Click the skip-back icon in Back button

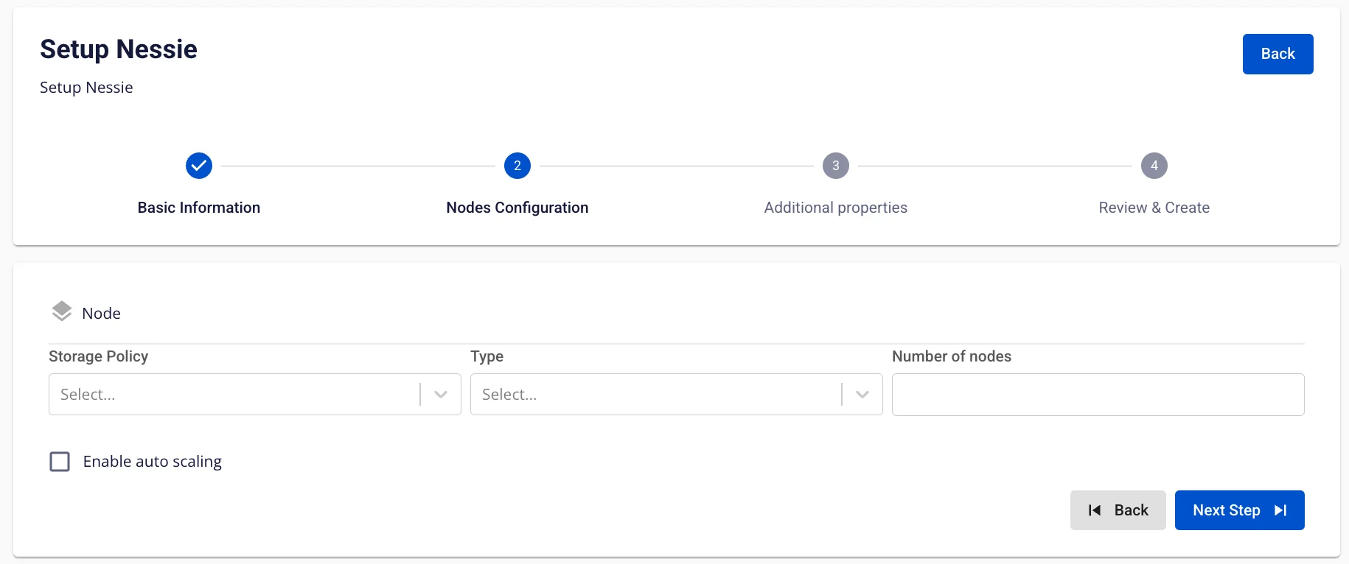[x=1095, y=510]
